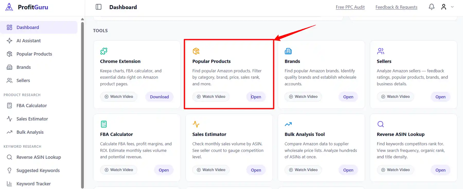Click the sidebar Brands building icon
Image resolution: width=463 pixels, height=189 pixels.
10,67
